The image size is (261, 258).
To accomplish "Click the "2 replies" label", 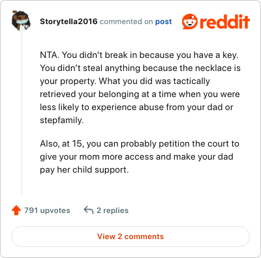I will 112,210.
